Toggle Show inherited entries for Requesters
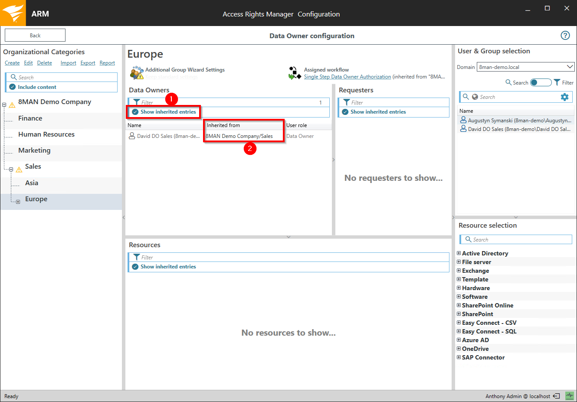The image size is (577, 402). (x=345, y=112)
